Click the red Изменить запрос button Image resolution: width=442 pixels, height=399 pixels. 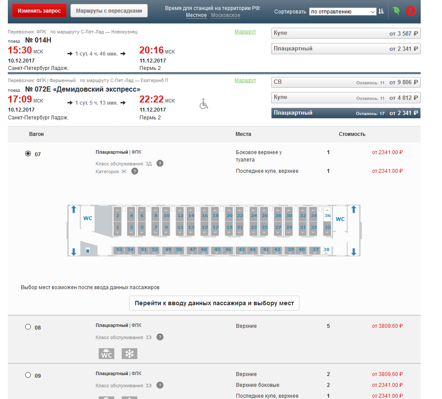39,11
